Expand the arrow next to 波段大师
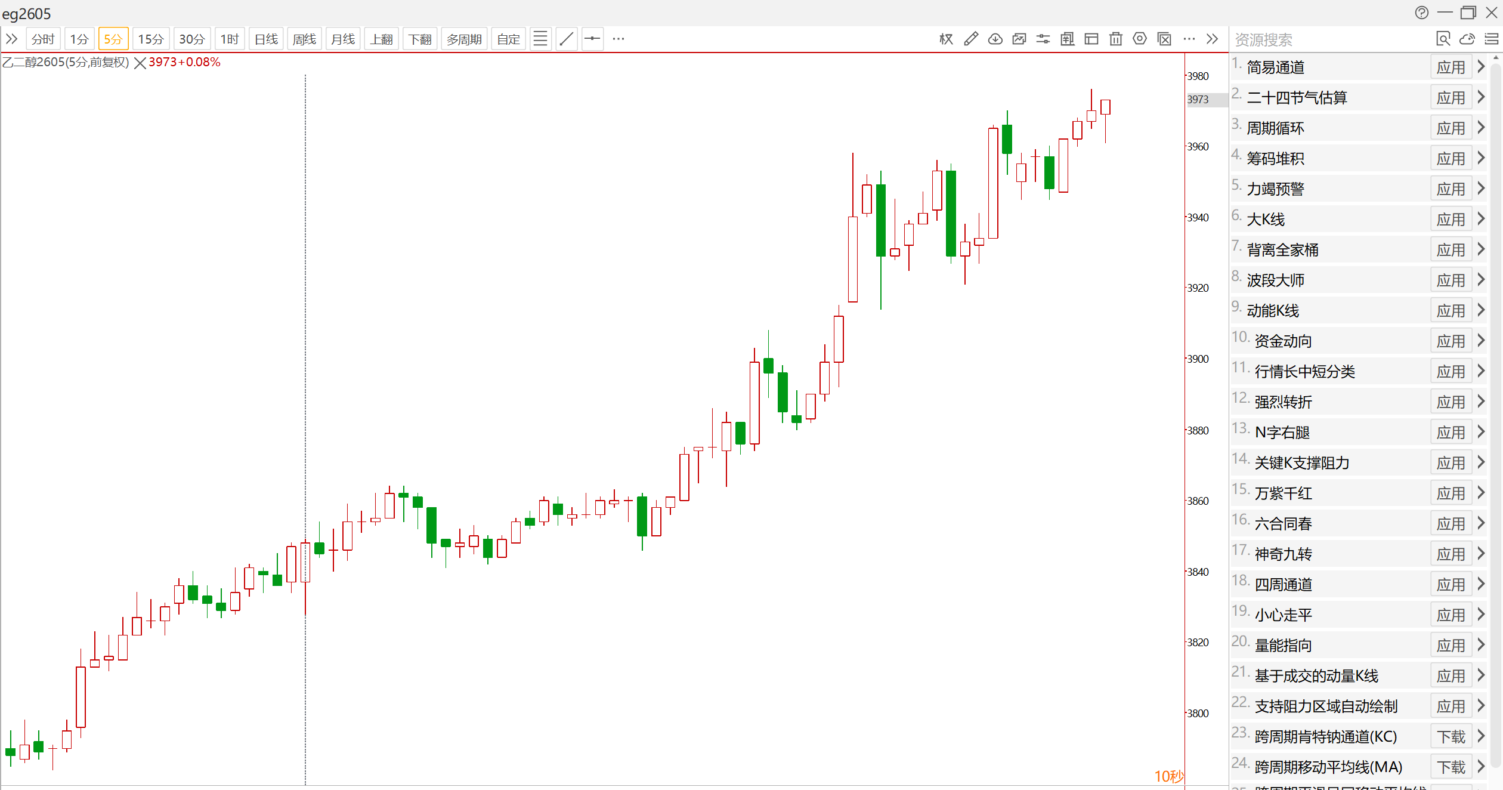The width and height of the screenshot is (1503, 790). (1481, 280)
